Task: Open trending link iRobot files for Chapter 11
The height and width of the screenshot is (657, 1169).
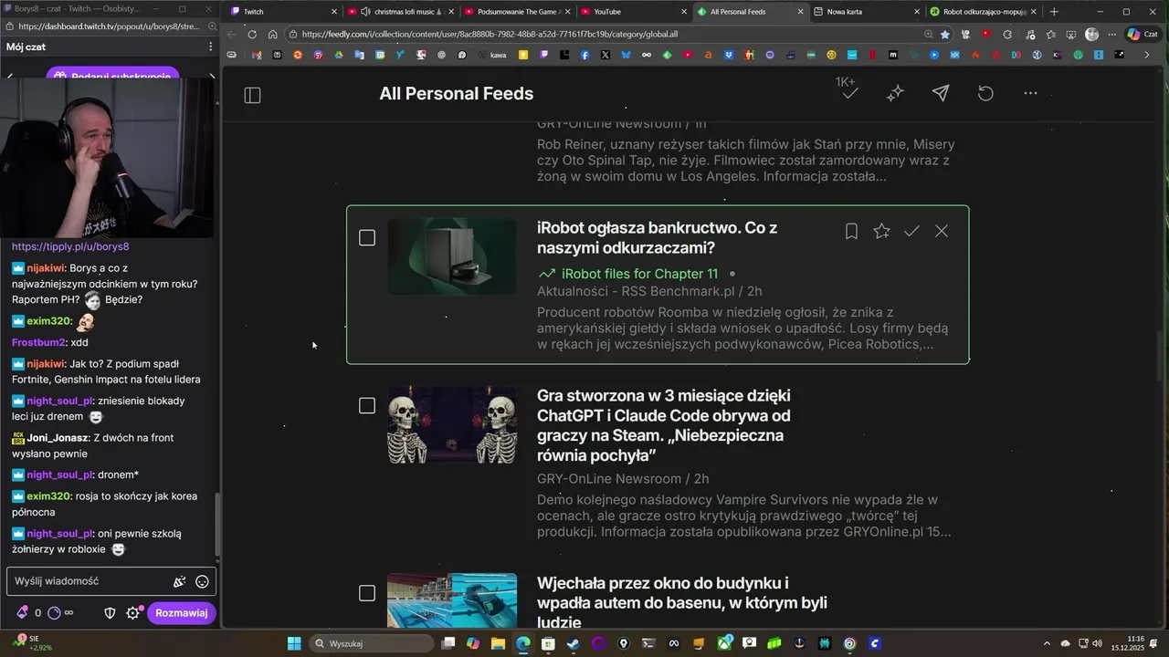Action: [x=639, y=274]
